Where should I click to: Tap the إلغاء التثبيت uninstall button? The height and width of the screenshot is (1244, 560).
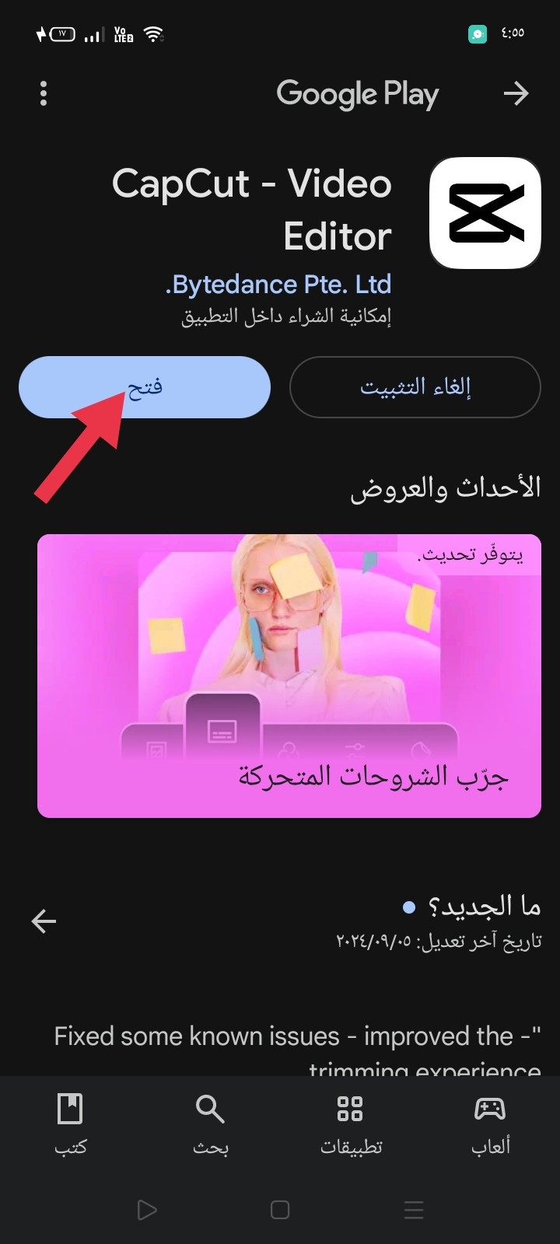(x=415, y=387)
